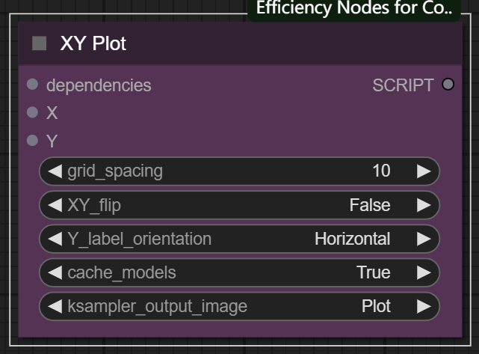The width and height of the screenshot is (479, 354).
Task: Click left arrow on XY_flip
Action: (55, 205)
